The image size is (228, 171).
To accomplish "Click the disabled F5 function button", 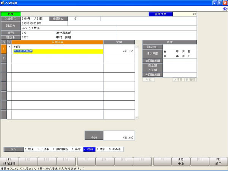I will [x=86, y=161].
